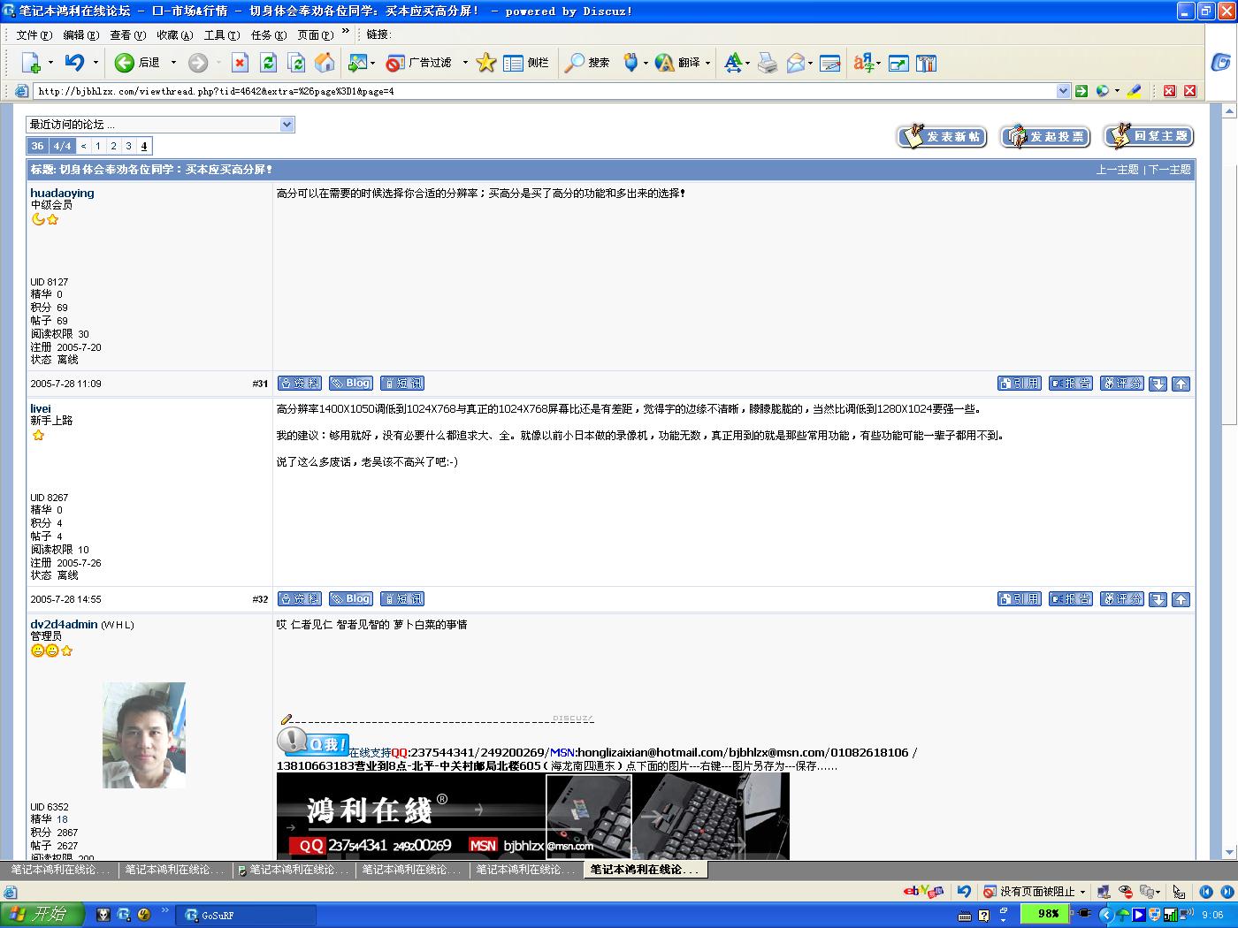The image size is (1238, 928).
Task: Click the up arrow icon on post #31
Action: (x=1181, y=384)
